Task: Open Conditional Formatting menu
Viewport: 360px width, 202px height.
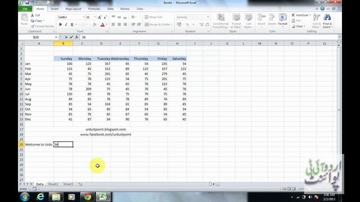Action: coord(220,21)
